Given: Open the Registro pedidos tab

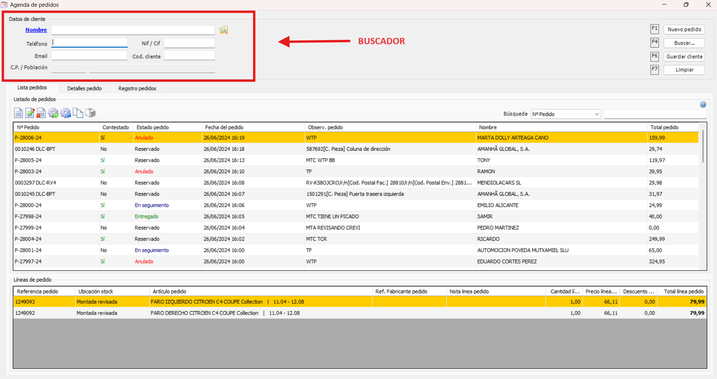Looking at the screenshot, I should pyautogui.click(x=137, y=88).
